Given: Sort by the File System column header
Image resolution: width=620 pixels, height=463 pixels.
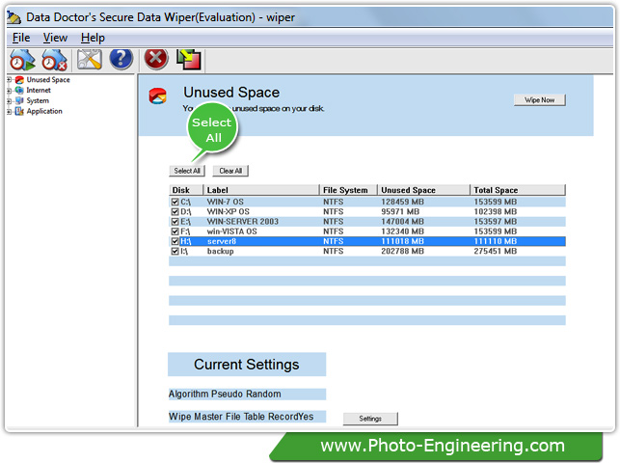Looking at the screenshot, I should (x=348, y=190).
